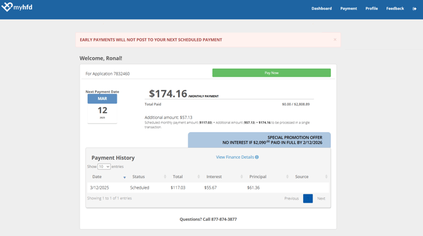Click the $117.03 total cell
This screenshot has width=423, height=236.
(x=178, y=188)
